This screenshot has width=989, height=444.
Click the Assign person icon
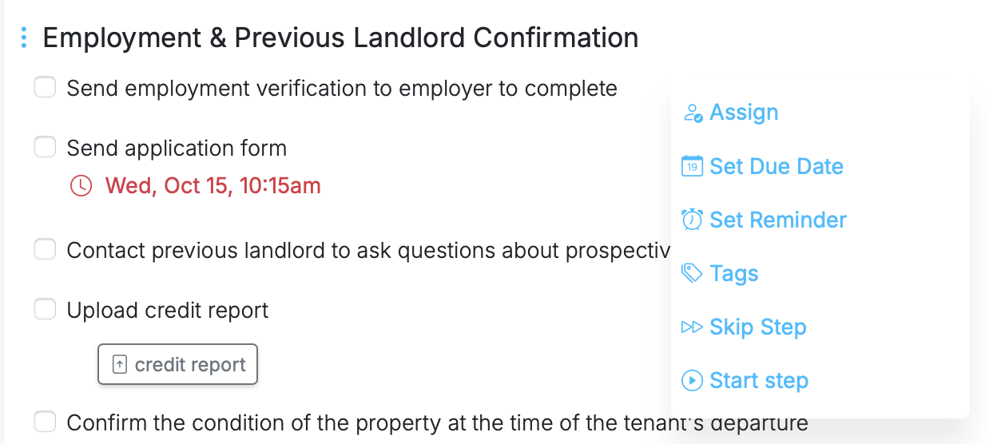pos(692,113)
